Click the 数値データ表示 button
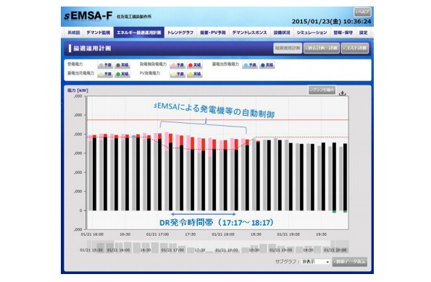The width and height of the screenshot is (431, 282). (x=350, y=262)
